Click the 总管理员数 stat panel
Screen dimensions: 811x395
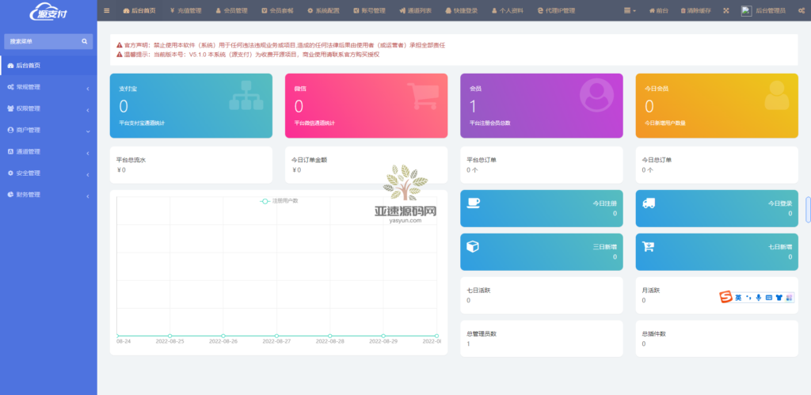542,339
